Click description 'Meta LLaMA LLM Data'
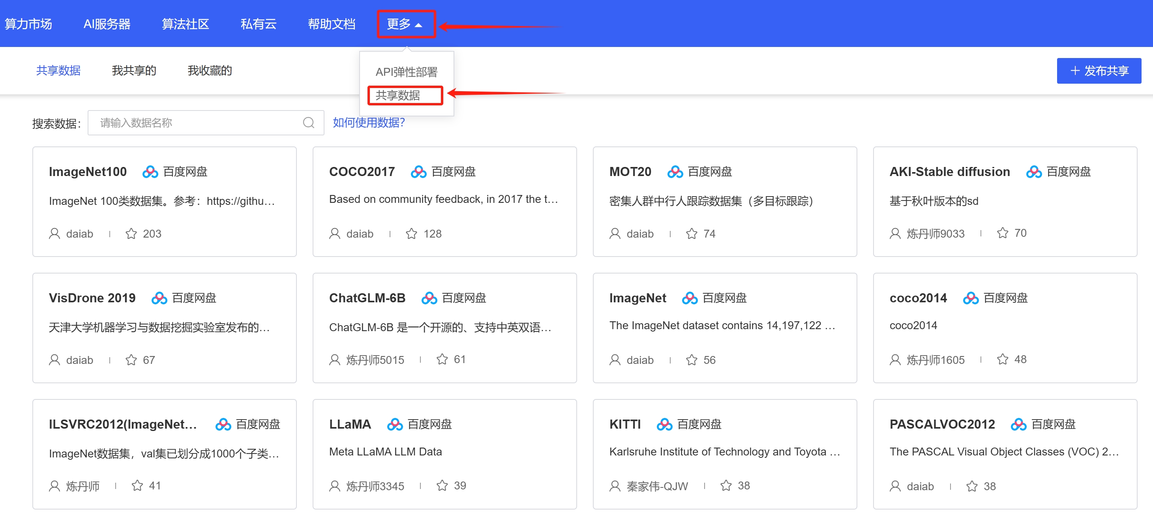The width and height of the screenshot is (1153, 519). [385, 452]
